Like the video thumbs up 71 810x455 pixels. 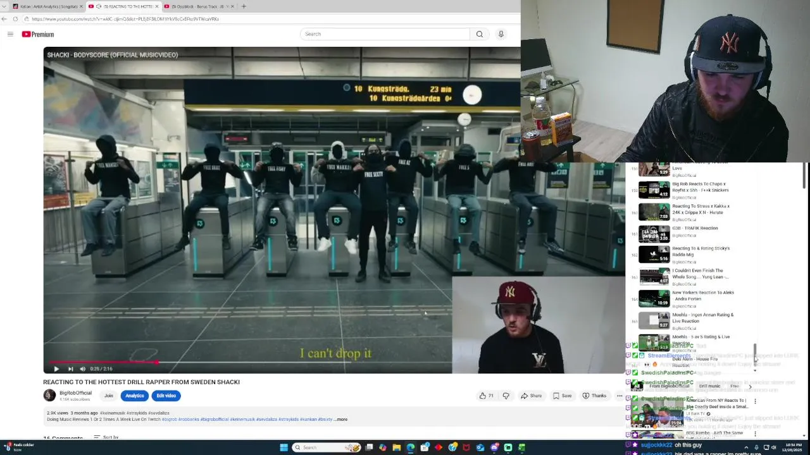[x=486, y=396]
